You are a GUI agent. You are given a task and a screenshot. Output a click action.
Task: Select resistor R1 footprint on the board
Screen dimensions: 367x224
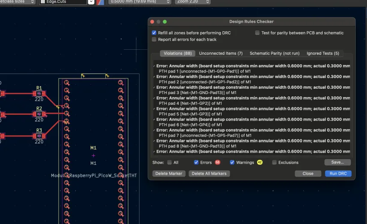tap(39, 94)
